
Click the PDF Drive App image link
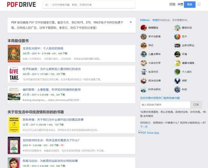coord(149,133)
